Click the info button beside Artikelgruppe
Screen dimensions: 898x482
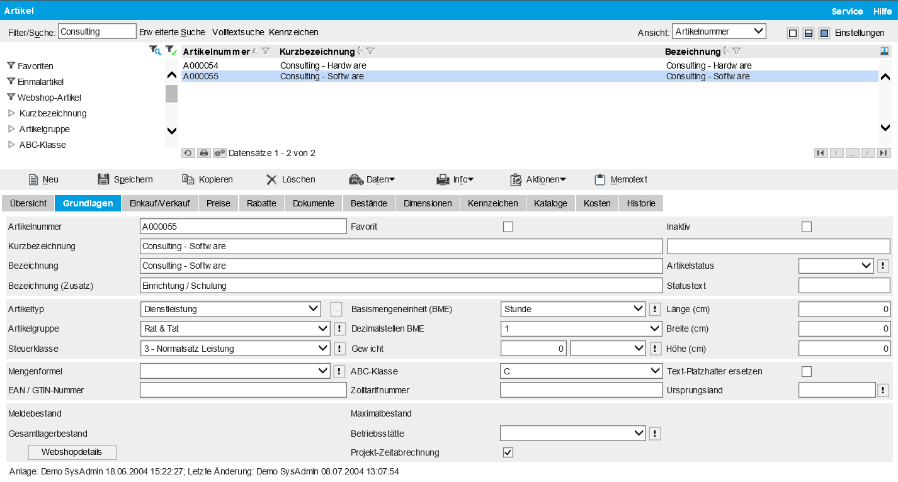point(339,328)
